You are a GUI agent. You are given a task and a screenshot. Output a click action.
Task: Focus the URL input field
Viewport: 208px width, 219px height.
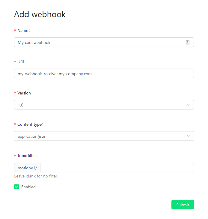104,73
